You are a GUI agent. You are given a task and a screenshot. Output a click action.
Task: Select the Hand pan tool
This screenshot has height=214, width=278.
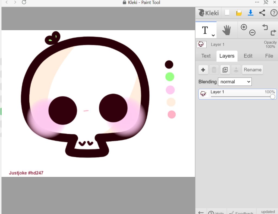coord(227,30)
